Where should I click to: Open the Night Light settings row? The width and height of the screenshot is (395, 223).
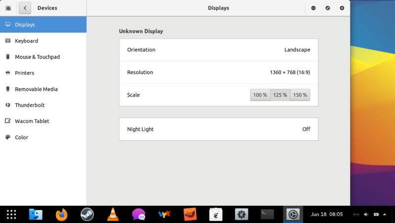point(218,129)
